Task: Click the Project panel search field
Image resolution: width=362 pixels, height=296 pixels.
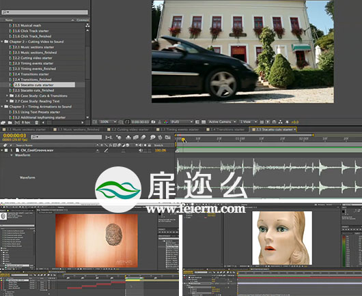Action: tap(44, 12)
